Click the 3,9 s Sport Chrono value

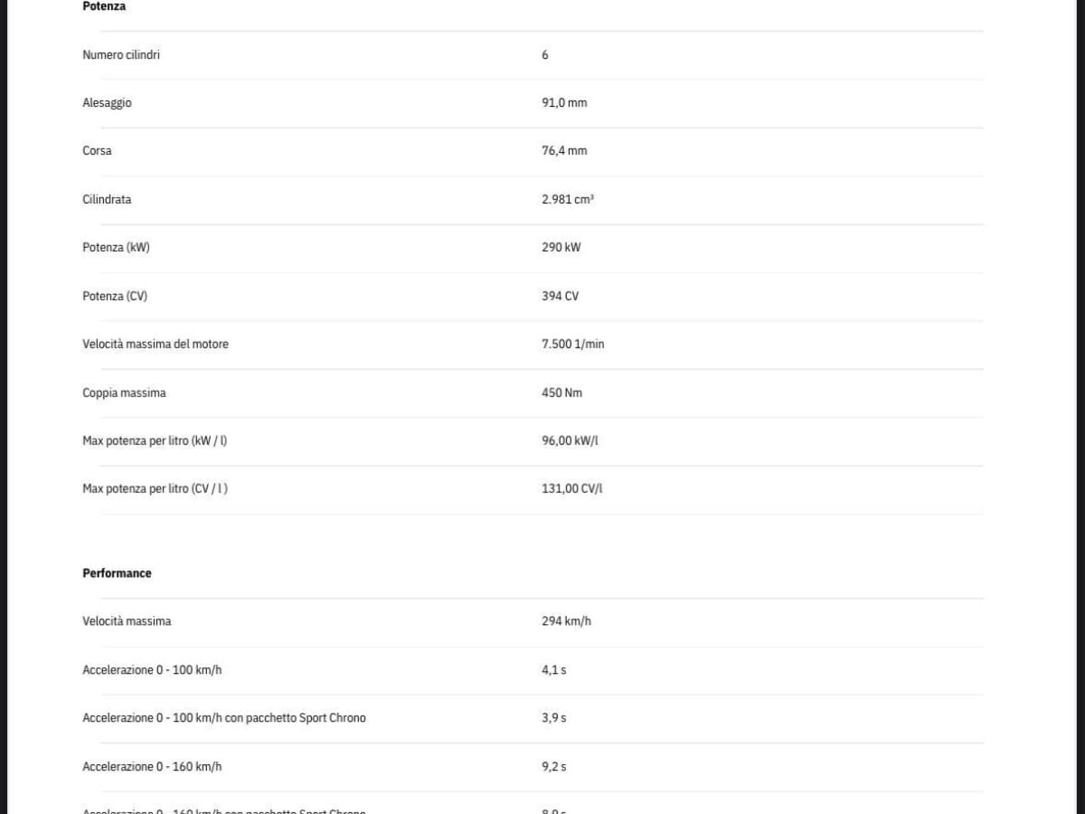pos(553,718)
